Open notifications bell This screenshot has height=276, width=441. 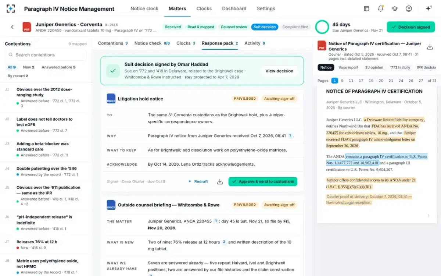pos(381,8)
